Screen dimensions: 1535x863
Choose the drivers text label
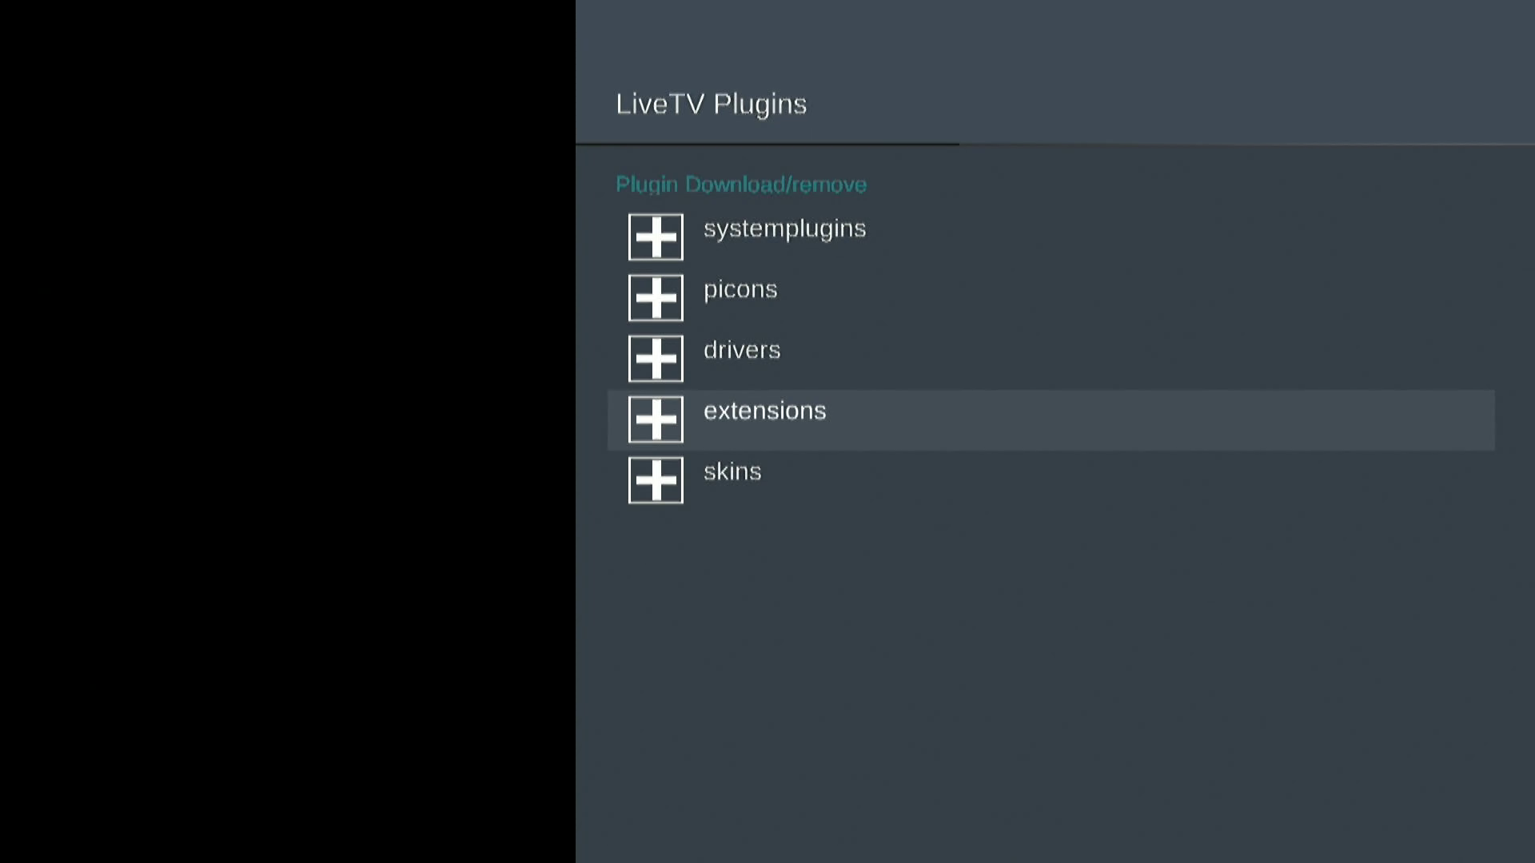click(x=741, y=350)
